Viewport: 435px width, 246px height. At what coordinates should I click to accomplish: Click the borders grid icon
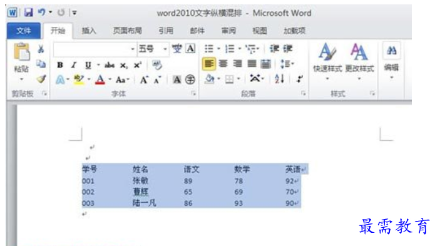pyautogui.click(x=230, y=79)
